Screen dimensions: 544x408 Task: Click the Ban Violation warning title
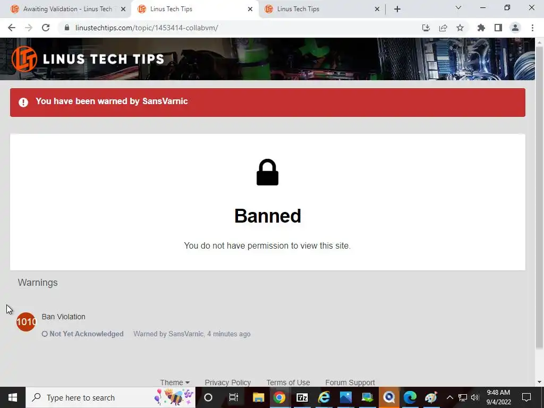coord(64,317)
